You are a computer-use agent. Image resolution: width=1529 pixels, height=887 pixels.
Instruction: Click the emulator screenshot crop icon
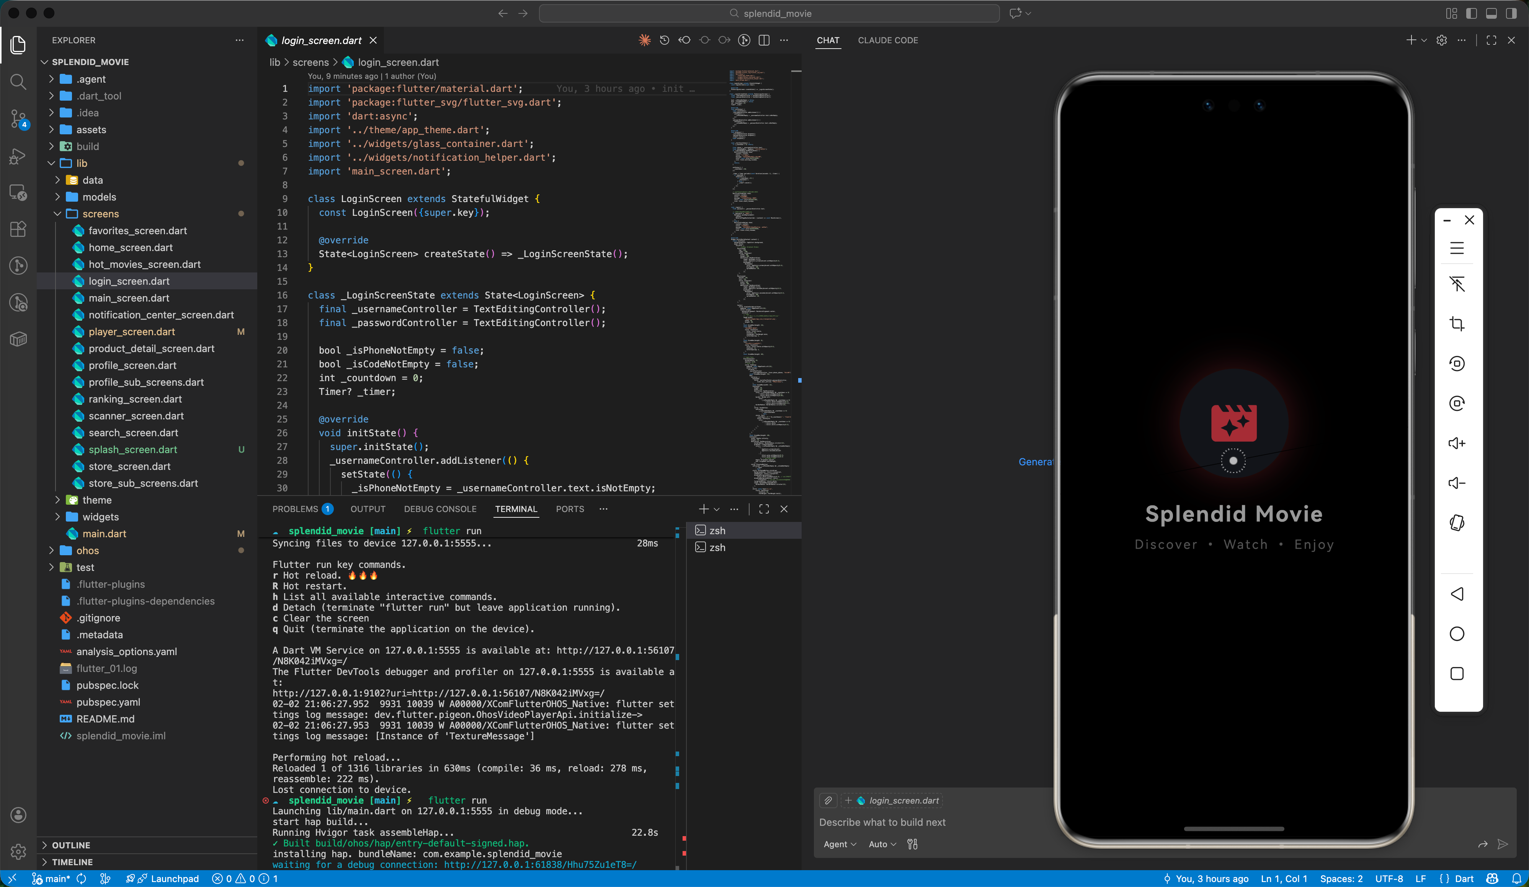pyautogui.click(x=1457, y=324)
